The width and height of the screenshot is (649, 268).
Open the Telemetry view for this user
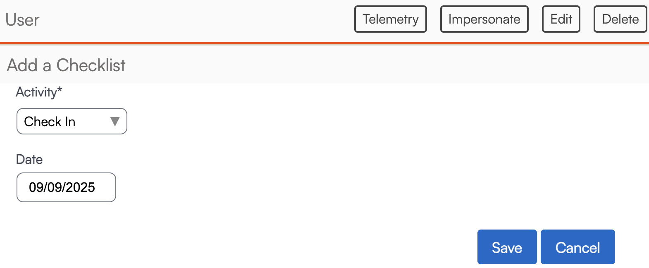[x=390, y=19]
